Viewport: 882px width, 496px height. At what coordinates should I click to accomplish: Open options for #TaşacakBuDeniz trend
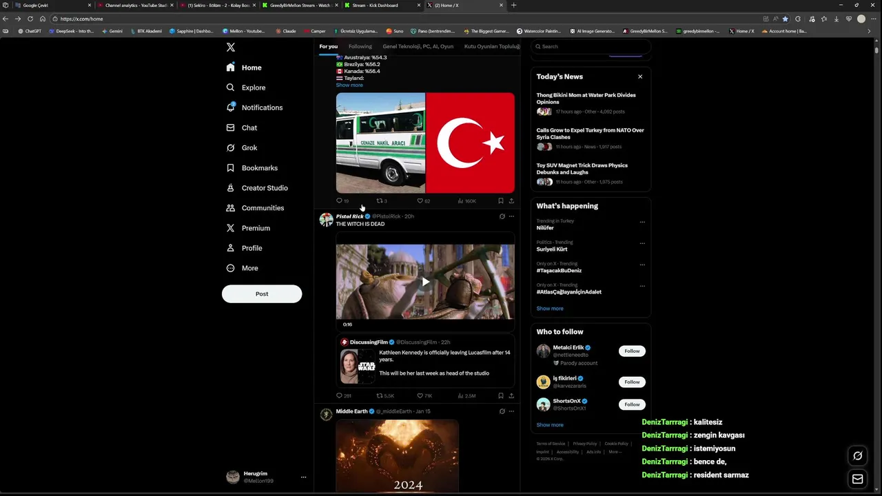click(x=642, y=265)
